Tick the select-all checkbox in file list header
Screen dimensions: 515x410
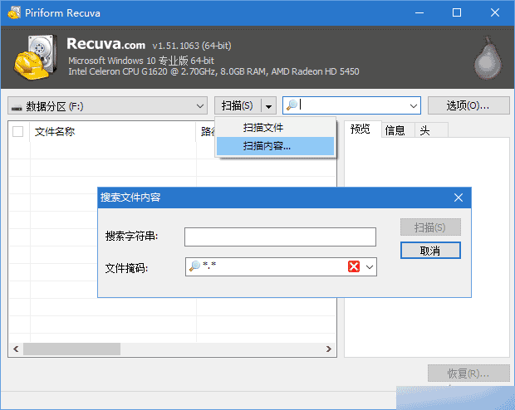pyautogui.click(x=17, y=132)
